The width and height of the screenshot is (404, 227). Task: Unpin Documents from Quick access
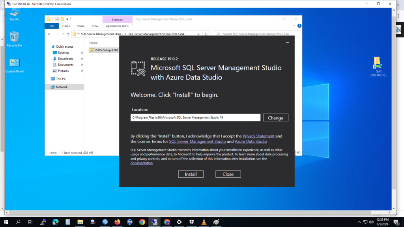(x=82, y=65)
